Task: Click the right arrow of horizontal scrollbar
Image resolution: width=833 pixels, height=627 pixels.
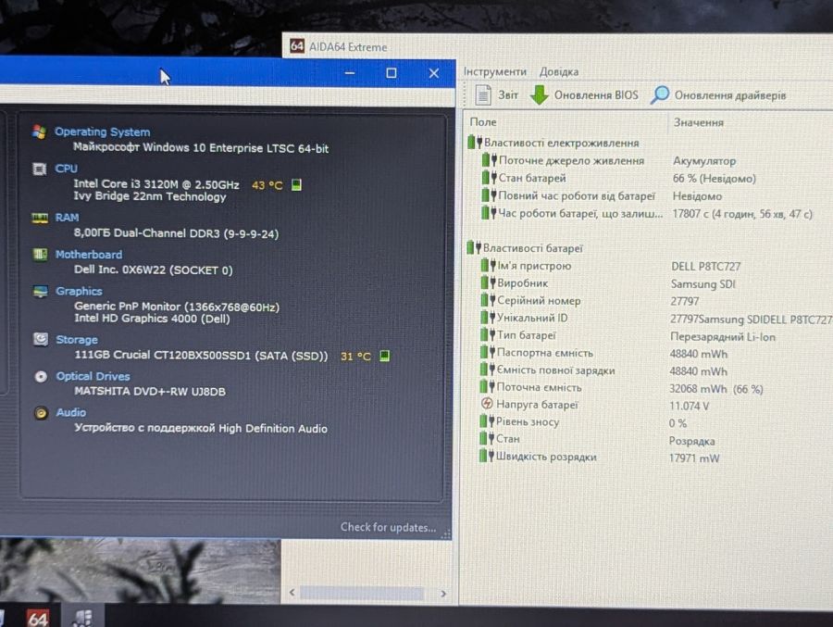Action: tap(443, 594)
